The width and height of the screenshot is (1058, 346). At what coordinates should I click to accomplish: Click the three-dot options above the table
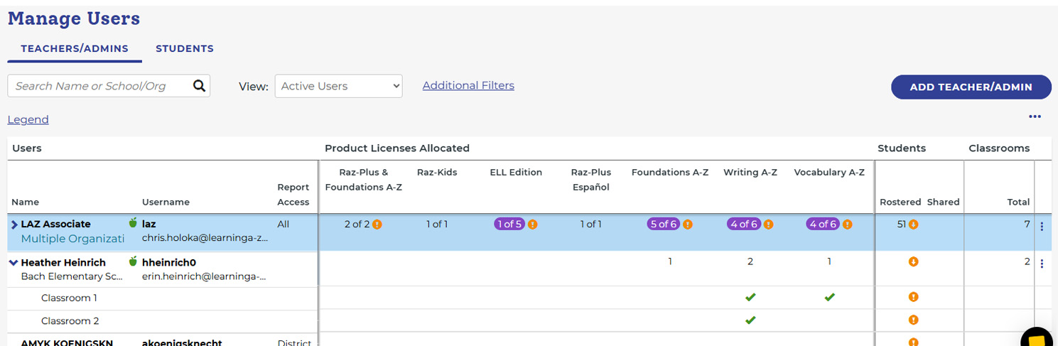click(1035, 117)
